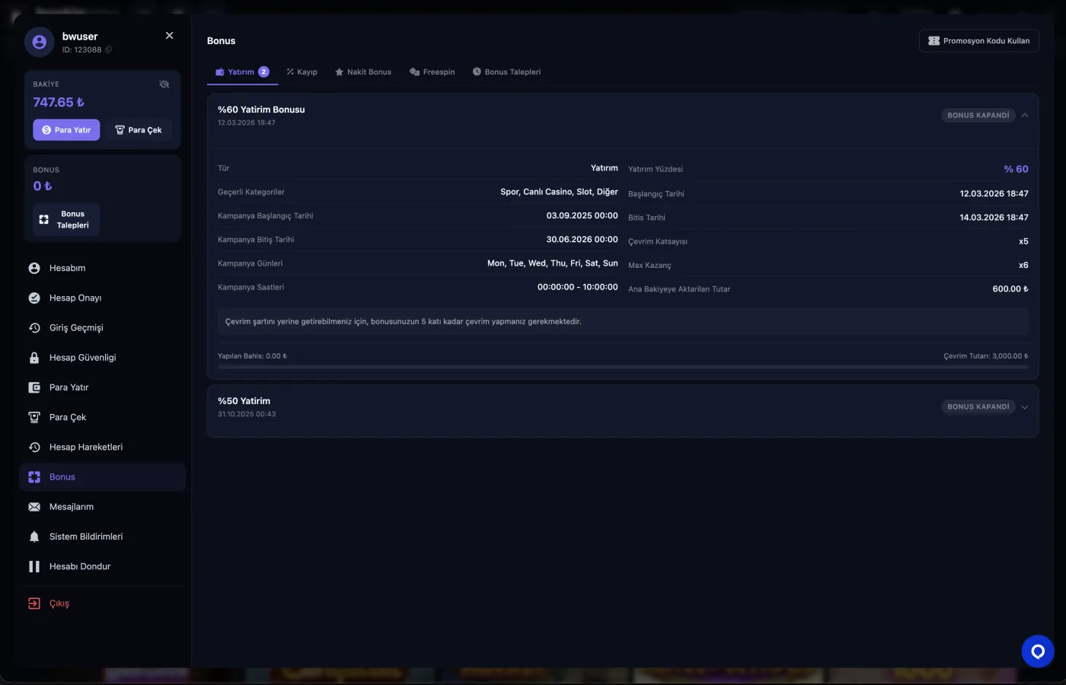
Task: Click the Giriş Geçmişi history icon
Action: click(34, 328)
